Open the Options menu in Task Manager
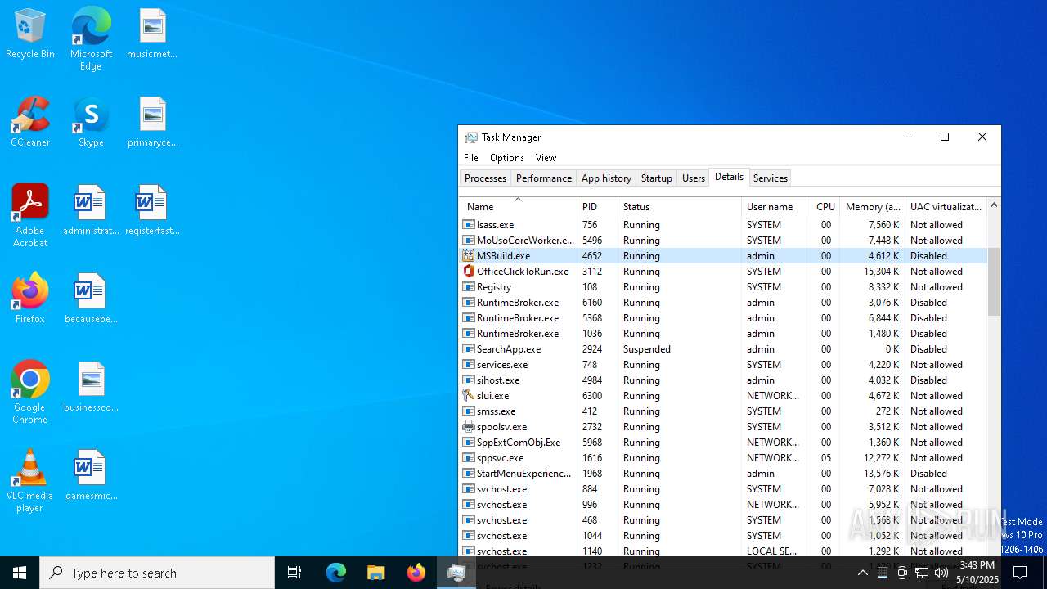The height and width of the screenshot is (589, 1047). (x=507, y=158)
